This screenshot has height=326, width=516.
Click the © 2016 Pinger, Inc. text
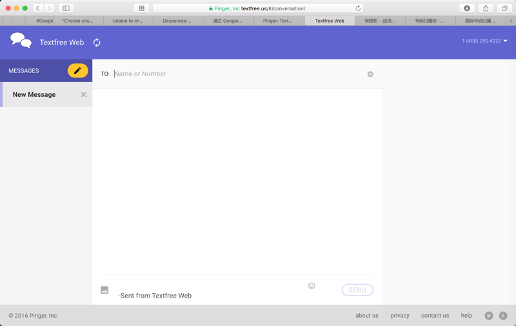[34, 316]
